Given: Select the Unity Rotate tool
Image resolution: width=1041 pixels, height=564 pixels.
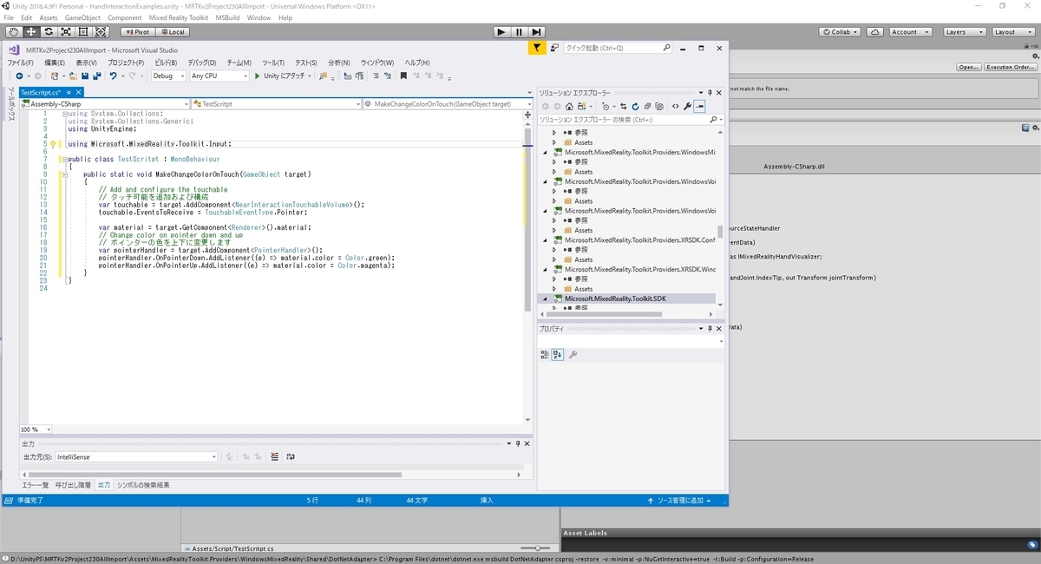Looking at the screenshot, I should tap(48, 31).
